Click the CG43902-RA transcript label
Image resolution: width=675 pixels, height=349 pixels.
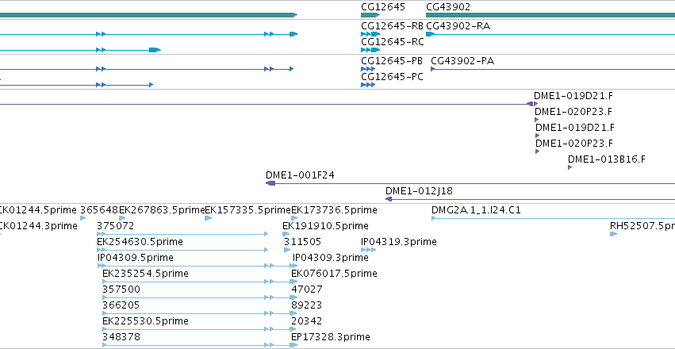458,26
